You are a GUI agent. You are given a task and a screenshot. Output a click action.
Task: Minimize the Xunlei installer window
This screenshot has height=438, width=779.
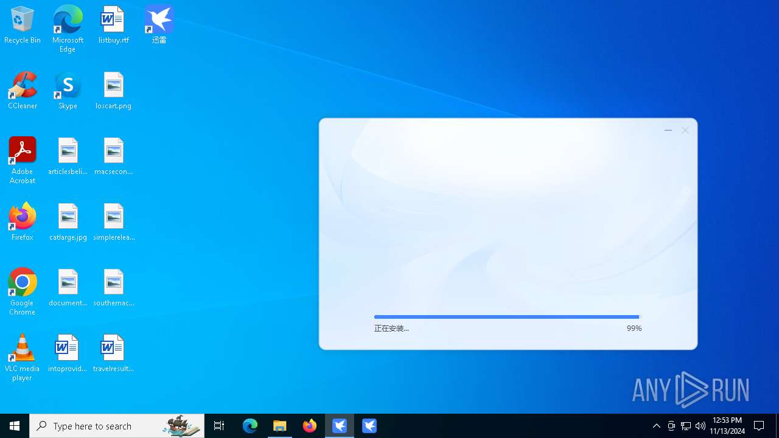click(x=668, y=130)
